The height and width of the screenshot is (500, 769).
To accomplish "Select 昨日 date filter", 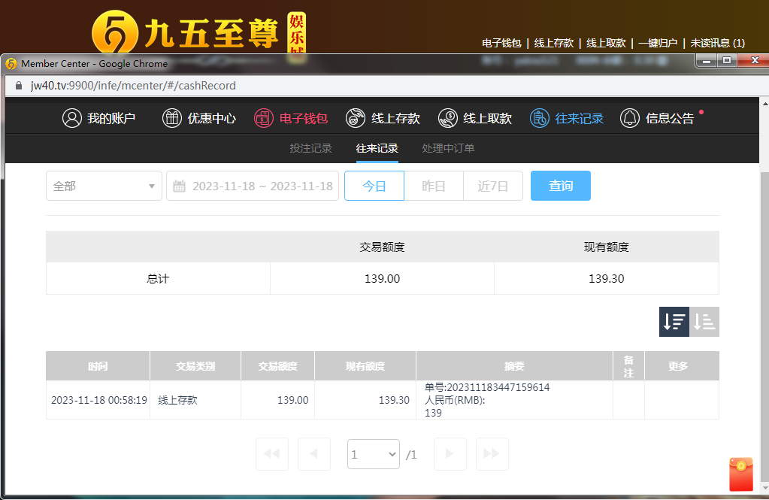I will [x=434, y=186].
